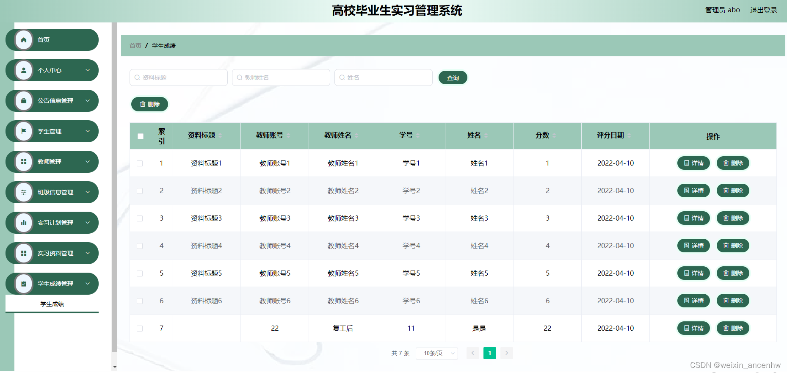Viewport: 787px width, 373px height.
Task: Expand 公告信息管理 menu chevron
Action: click(88, 101)
